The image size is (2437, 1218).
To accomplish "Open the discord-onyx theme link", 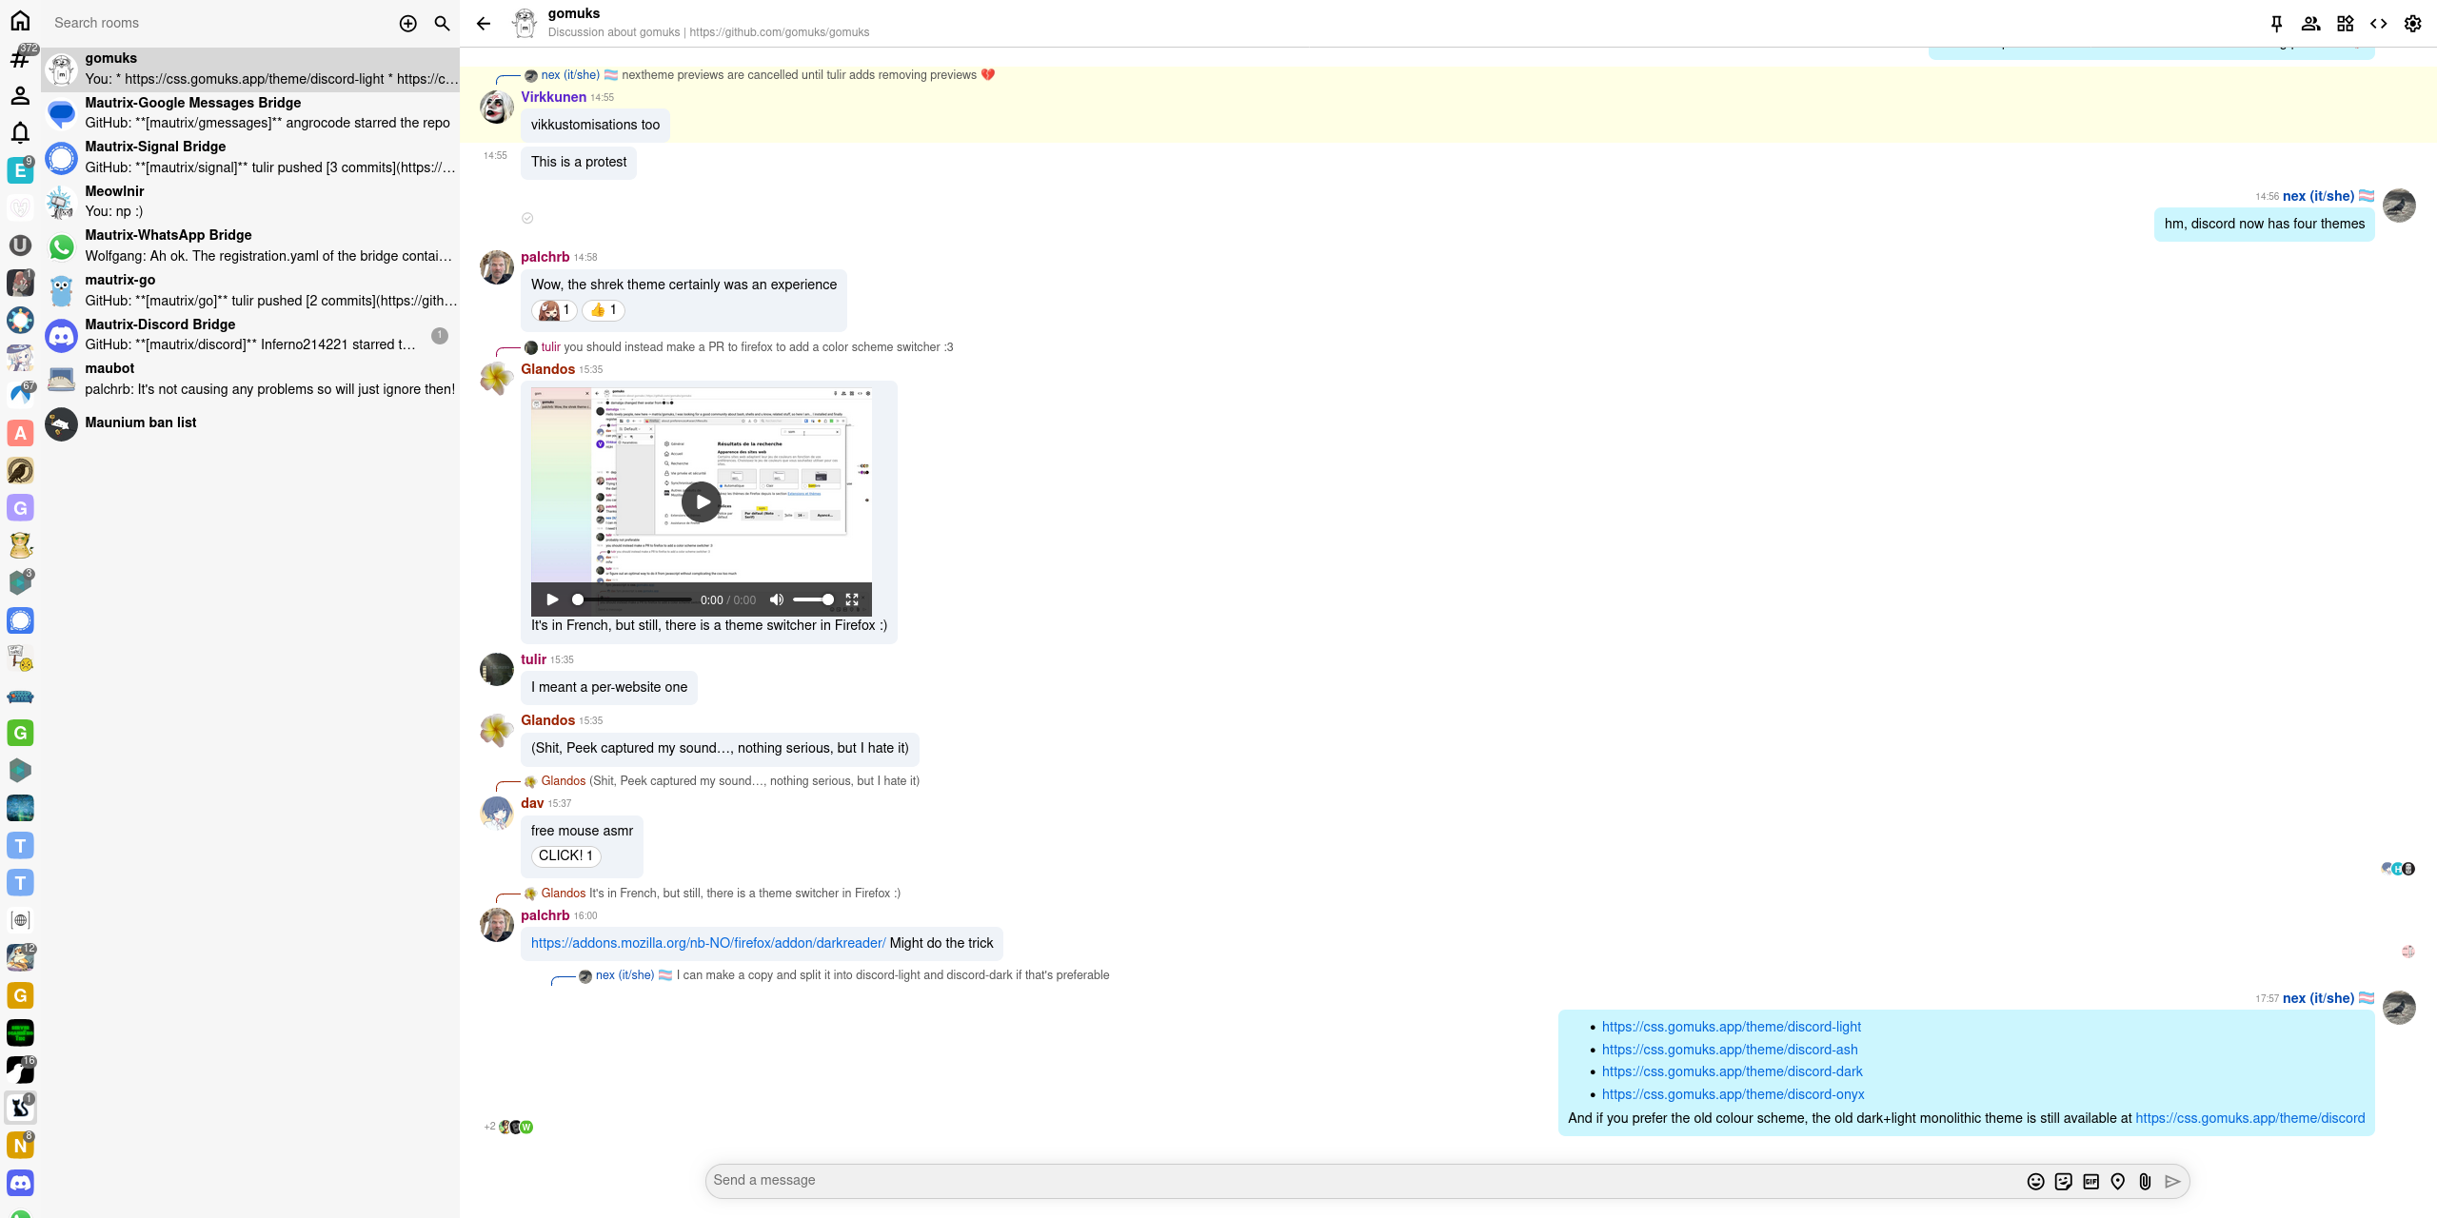I will (1733, 1094).
